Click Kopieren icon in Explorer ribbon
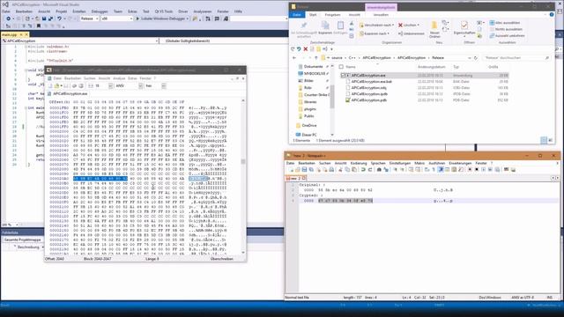 [x=325, y=27]
